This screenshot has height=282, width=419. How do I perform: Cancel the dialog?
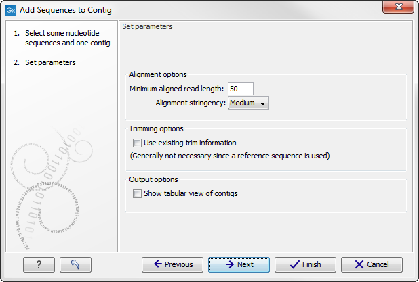[372, 264]
